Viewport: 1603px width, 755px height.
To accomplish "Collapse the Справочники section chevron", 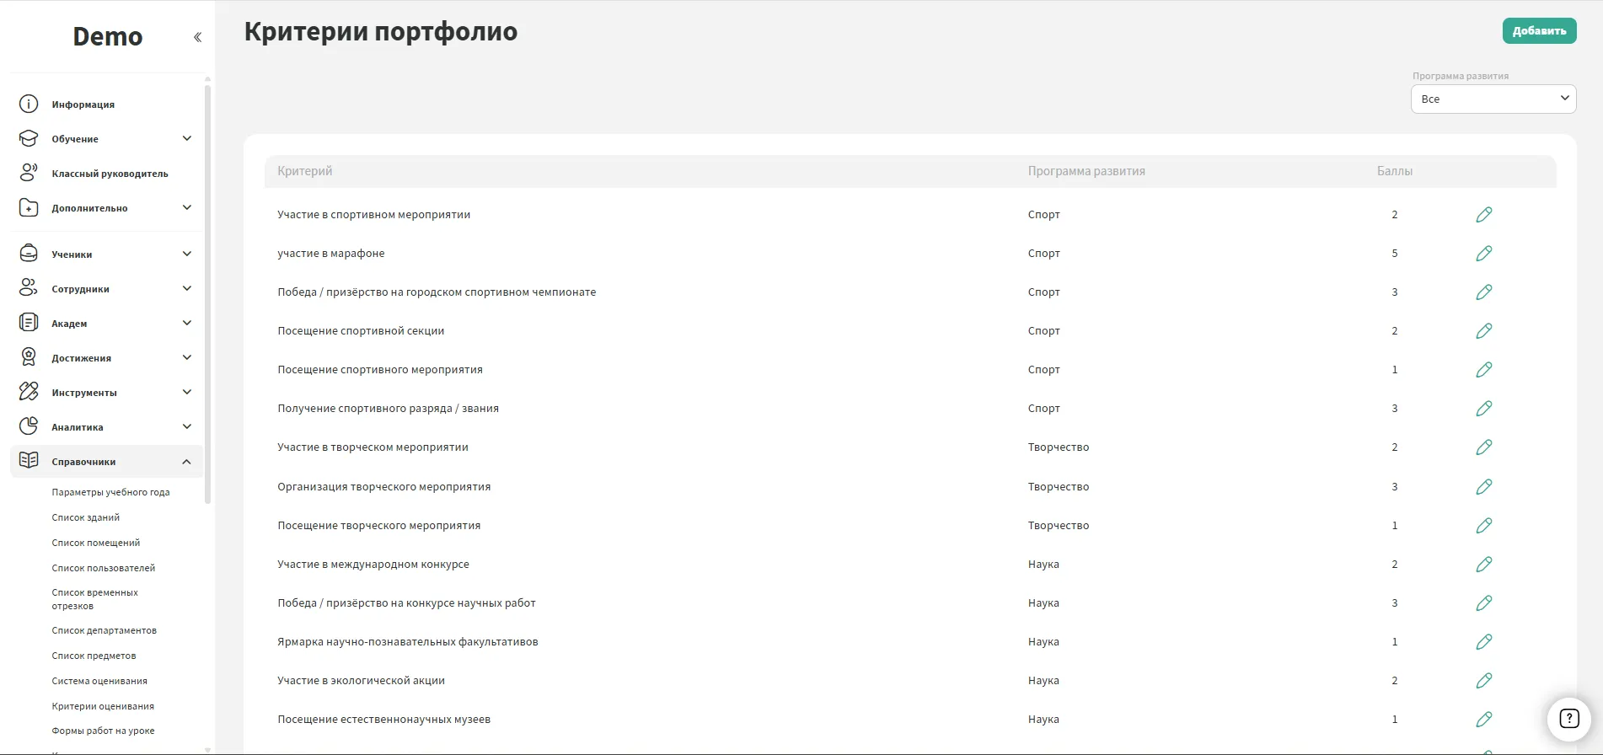I will point(187,462).
